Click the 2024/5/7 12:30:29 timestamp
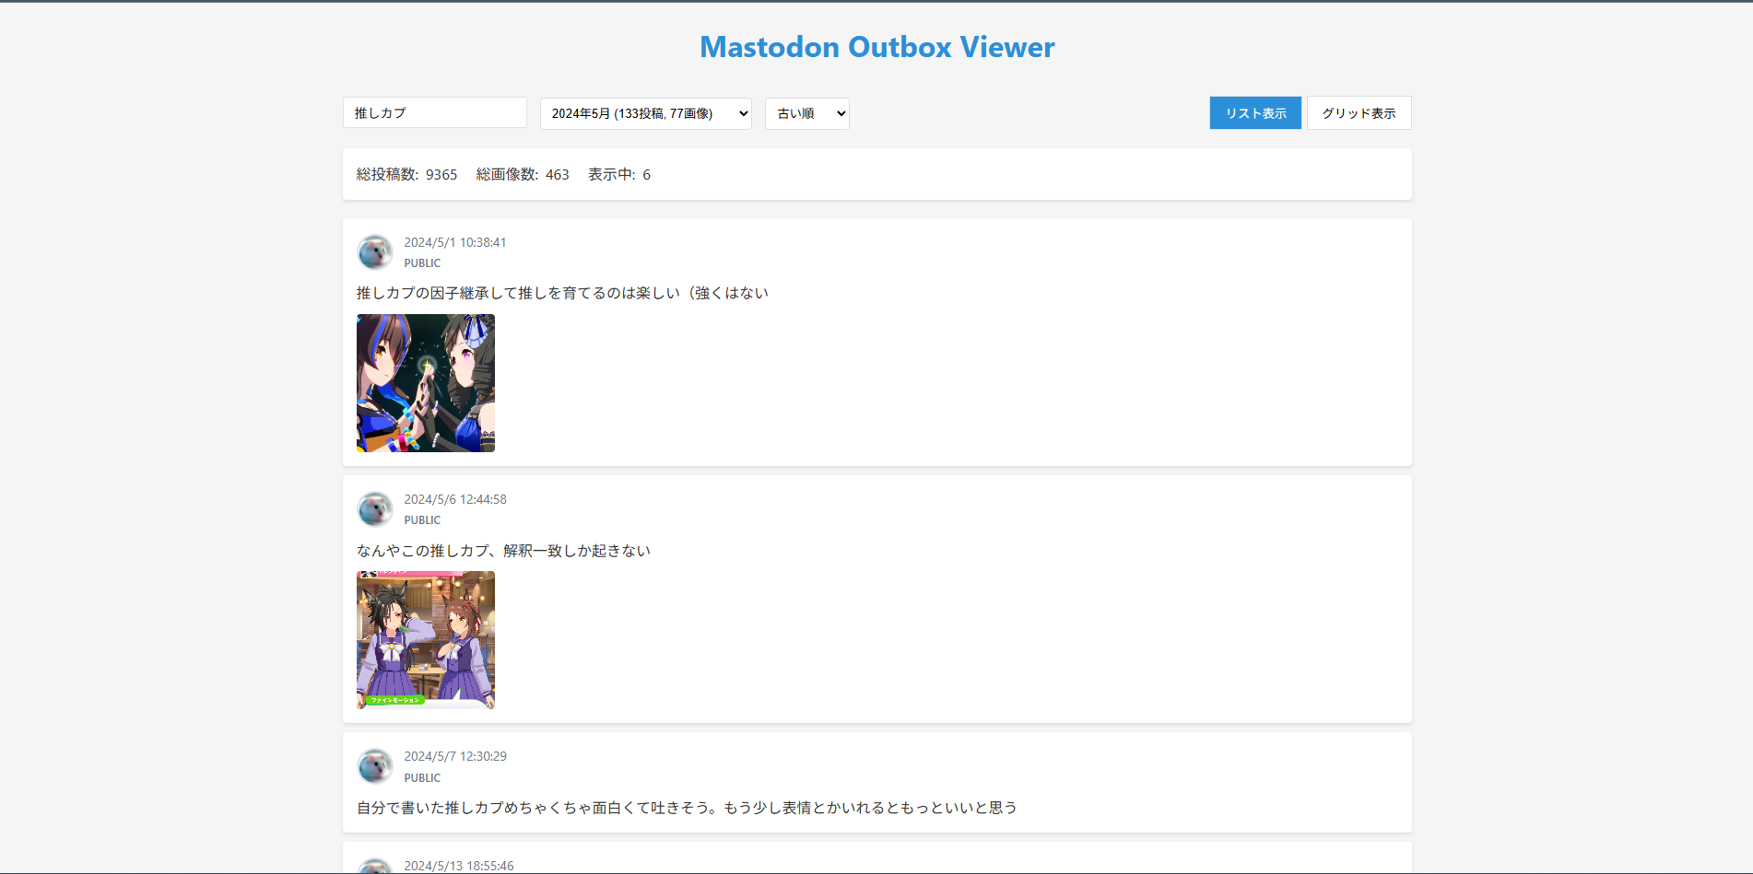 455,756
